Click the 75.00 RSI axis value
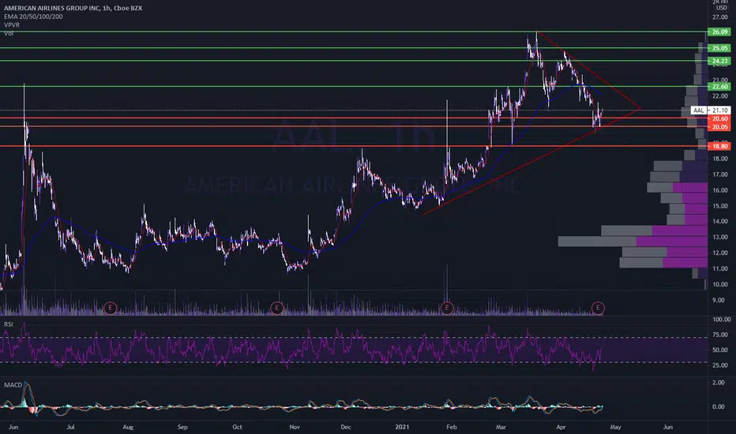Viewport: 736px width, 434px height. [719, 335]
